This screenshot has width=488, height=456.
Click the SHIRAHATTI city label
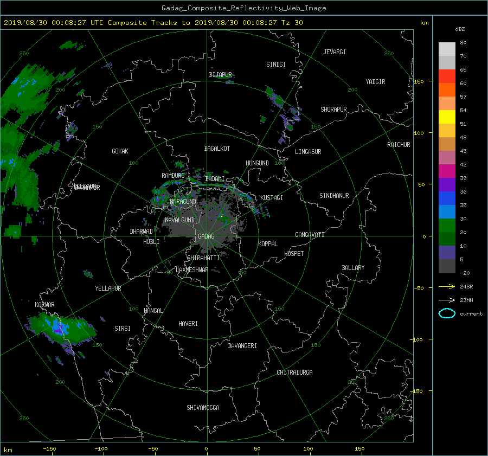[203, 258]
